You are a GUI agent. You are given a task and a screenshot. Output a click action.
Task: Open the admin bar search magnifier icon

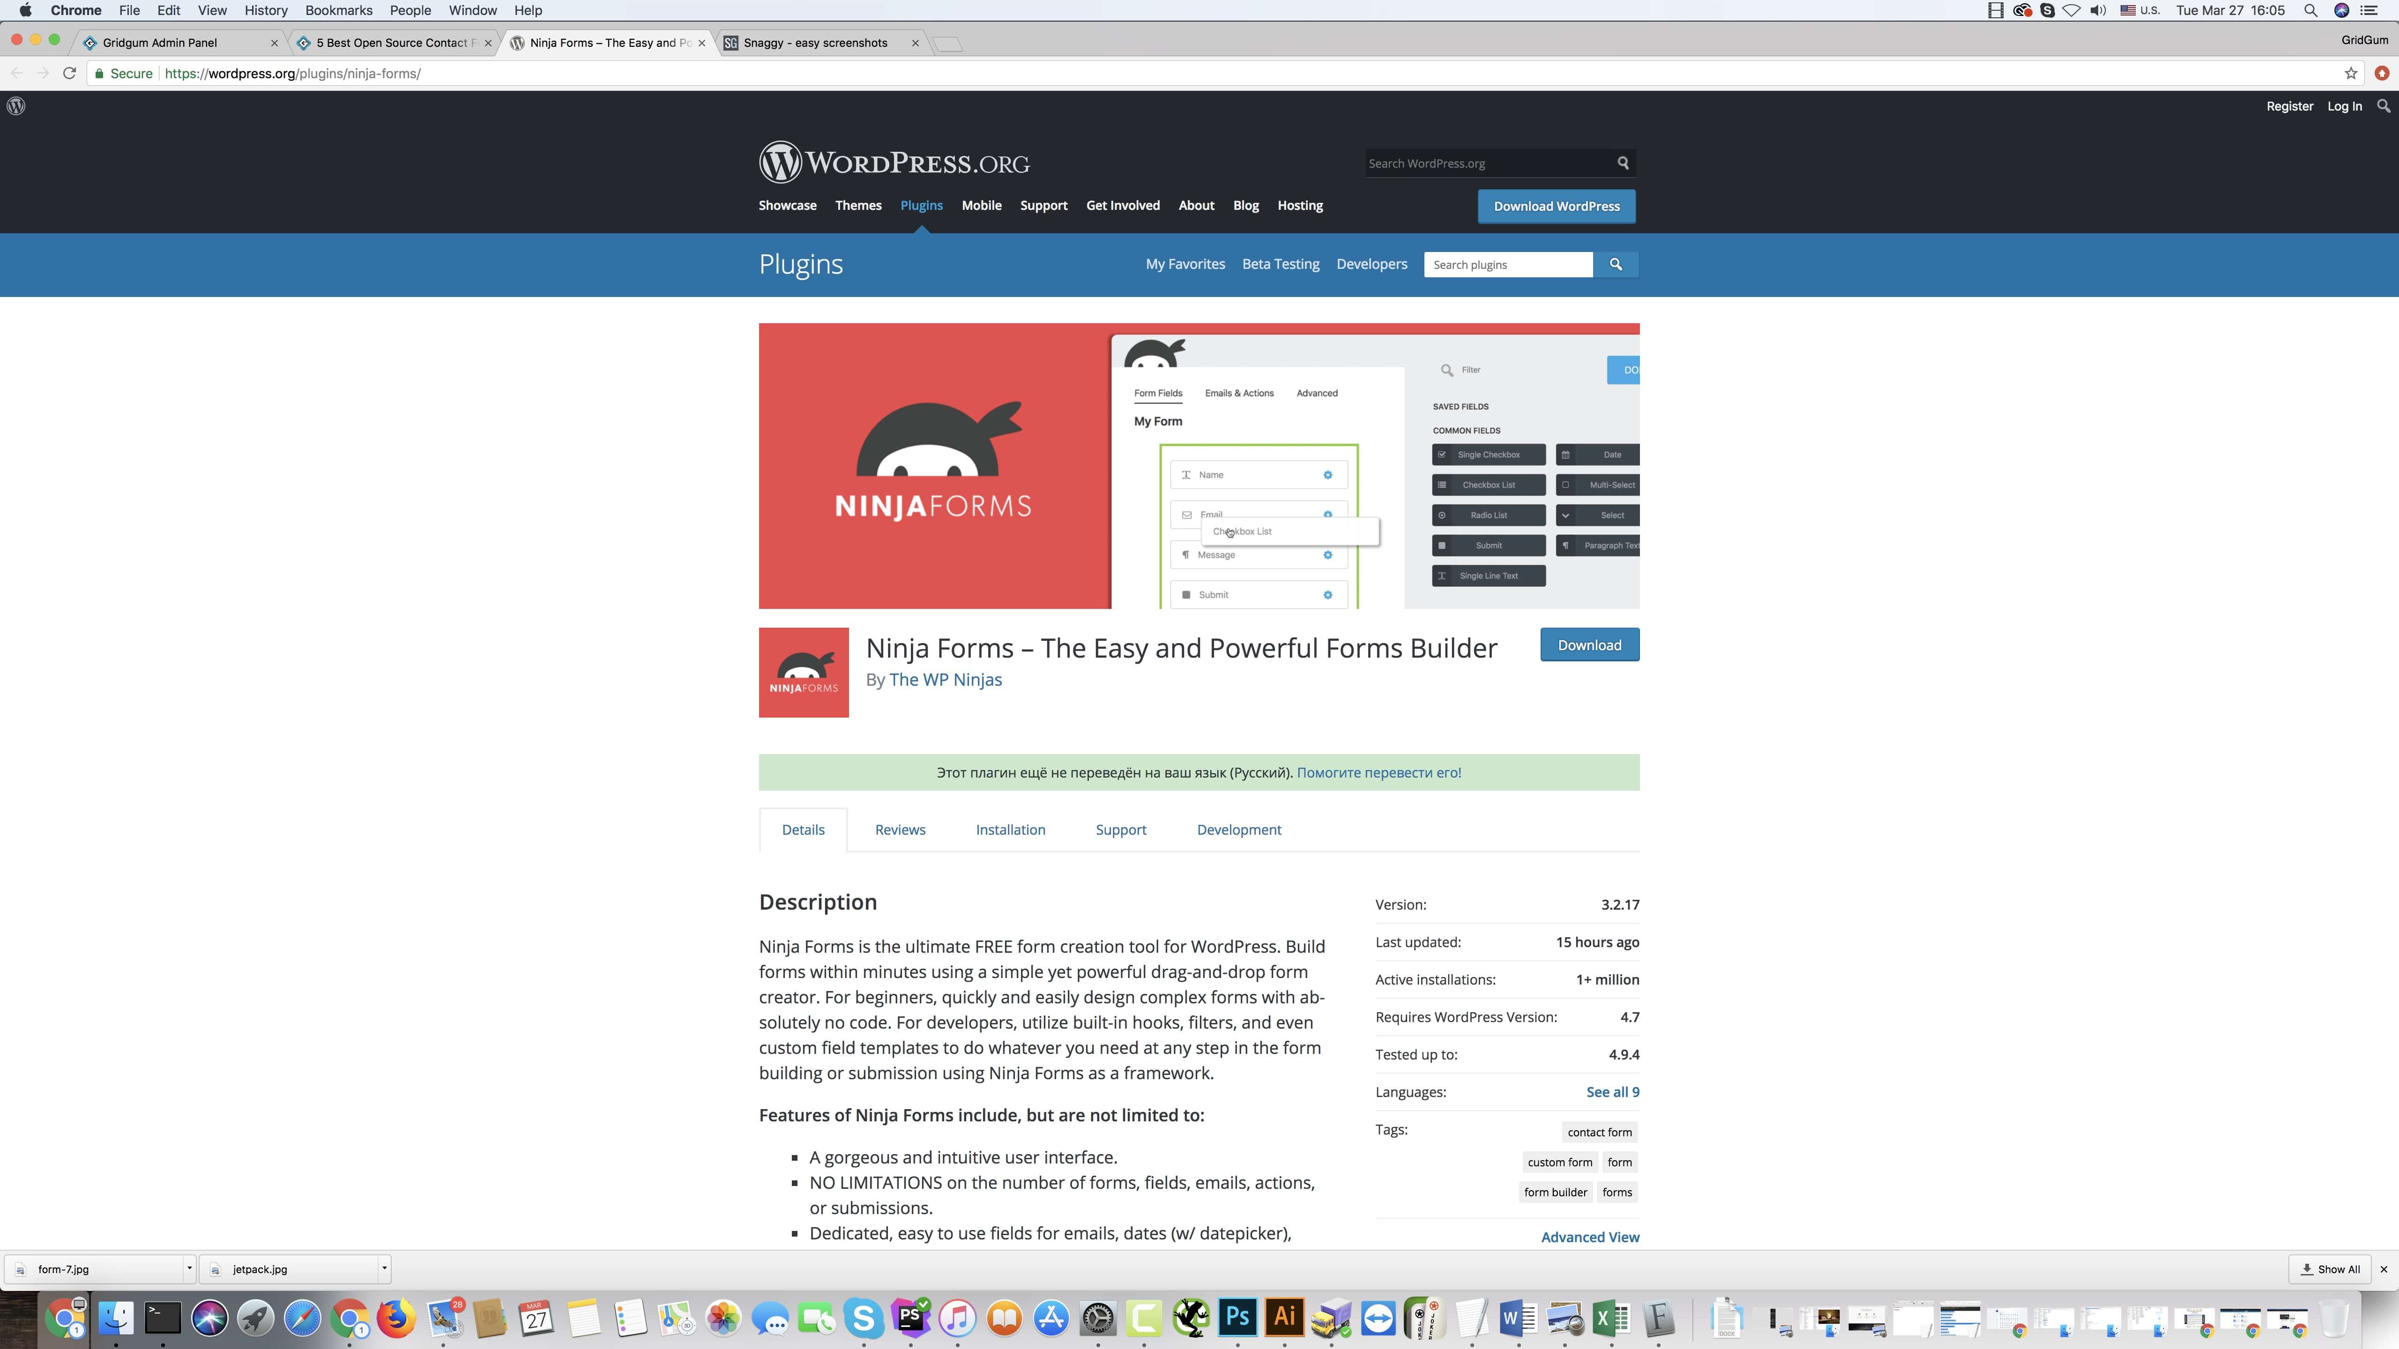2383,106
